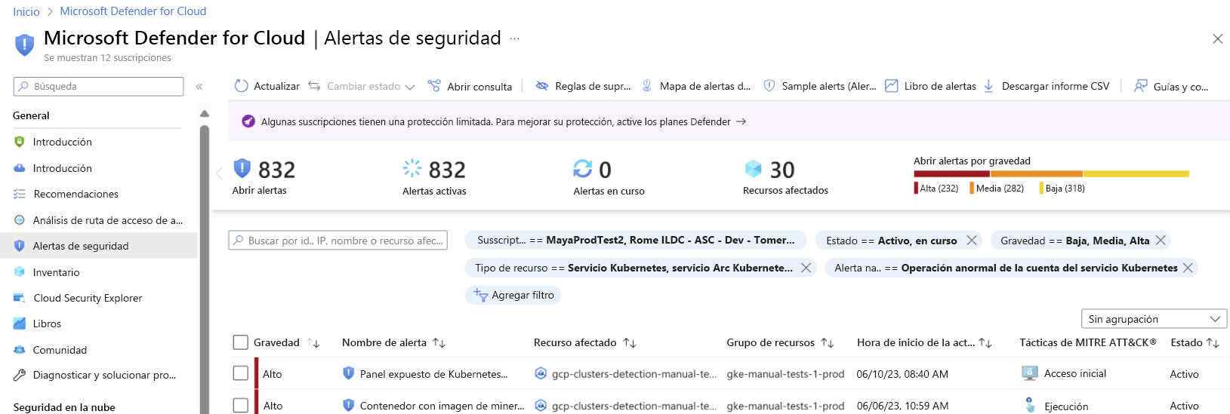This screenshot has width=1230, height=414.
Task: Click Reglas de supresión eye icon
Action: (x=542, y=86)
